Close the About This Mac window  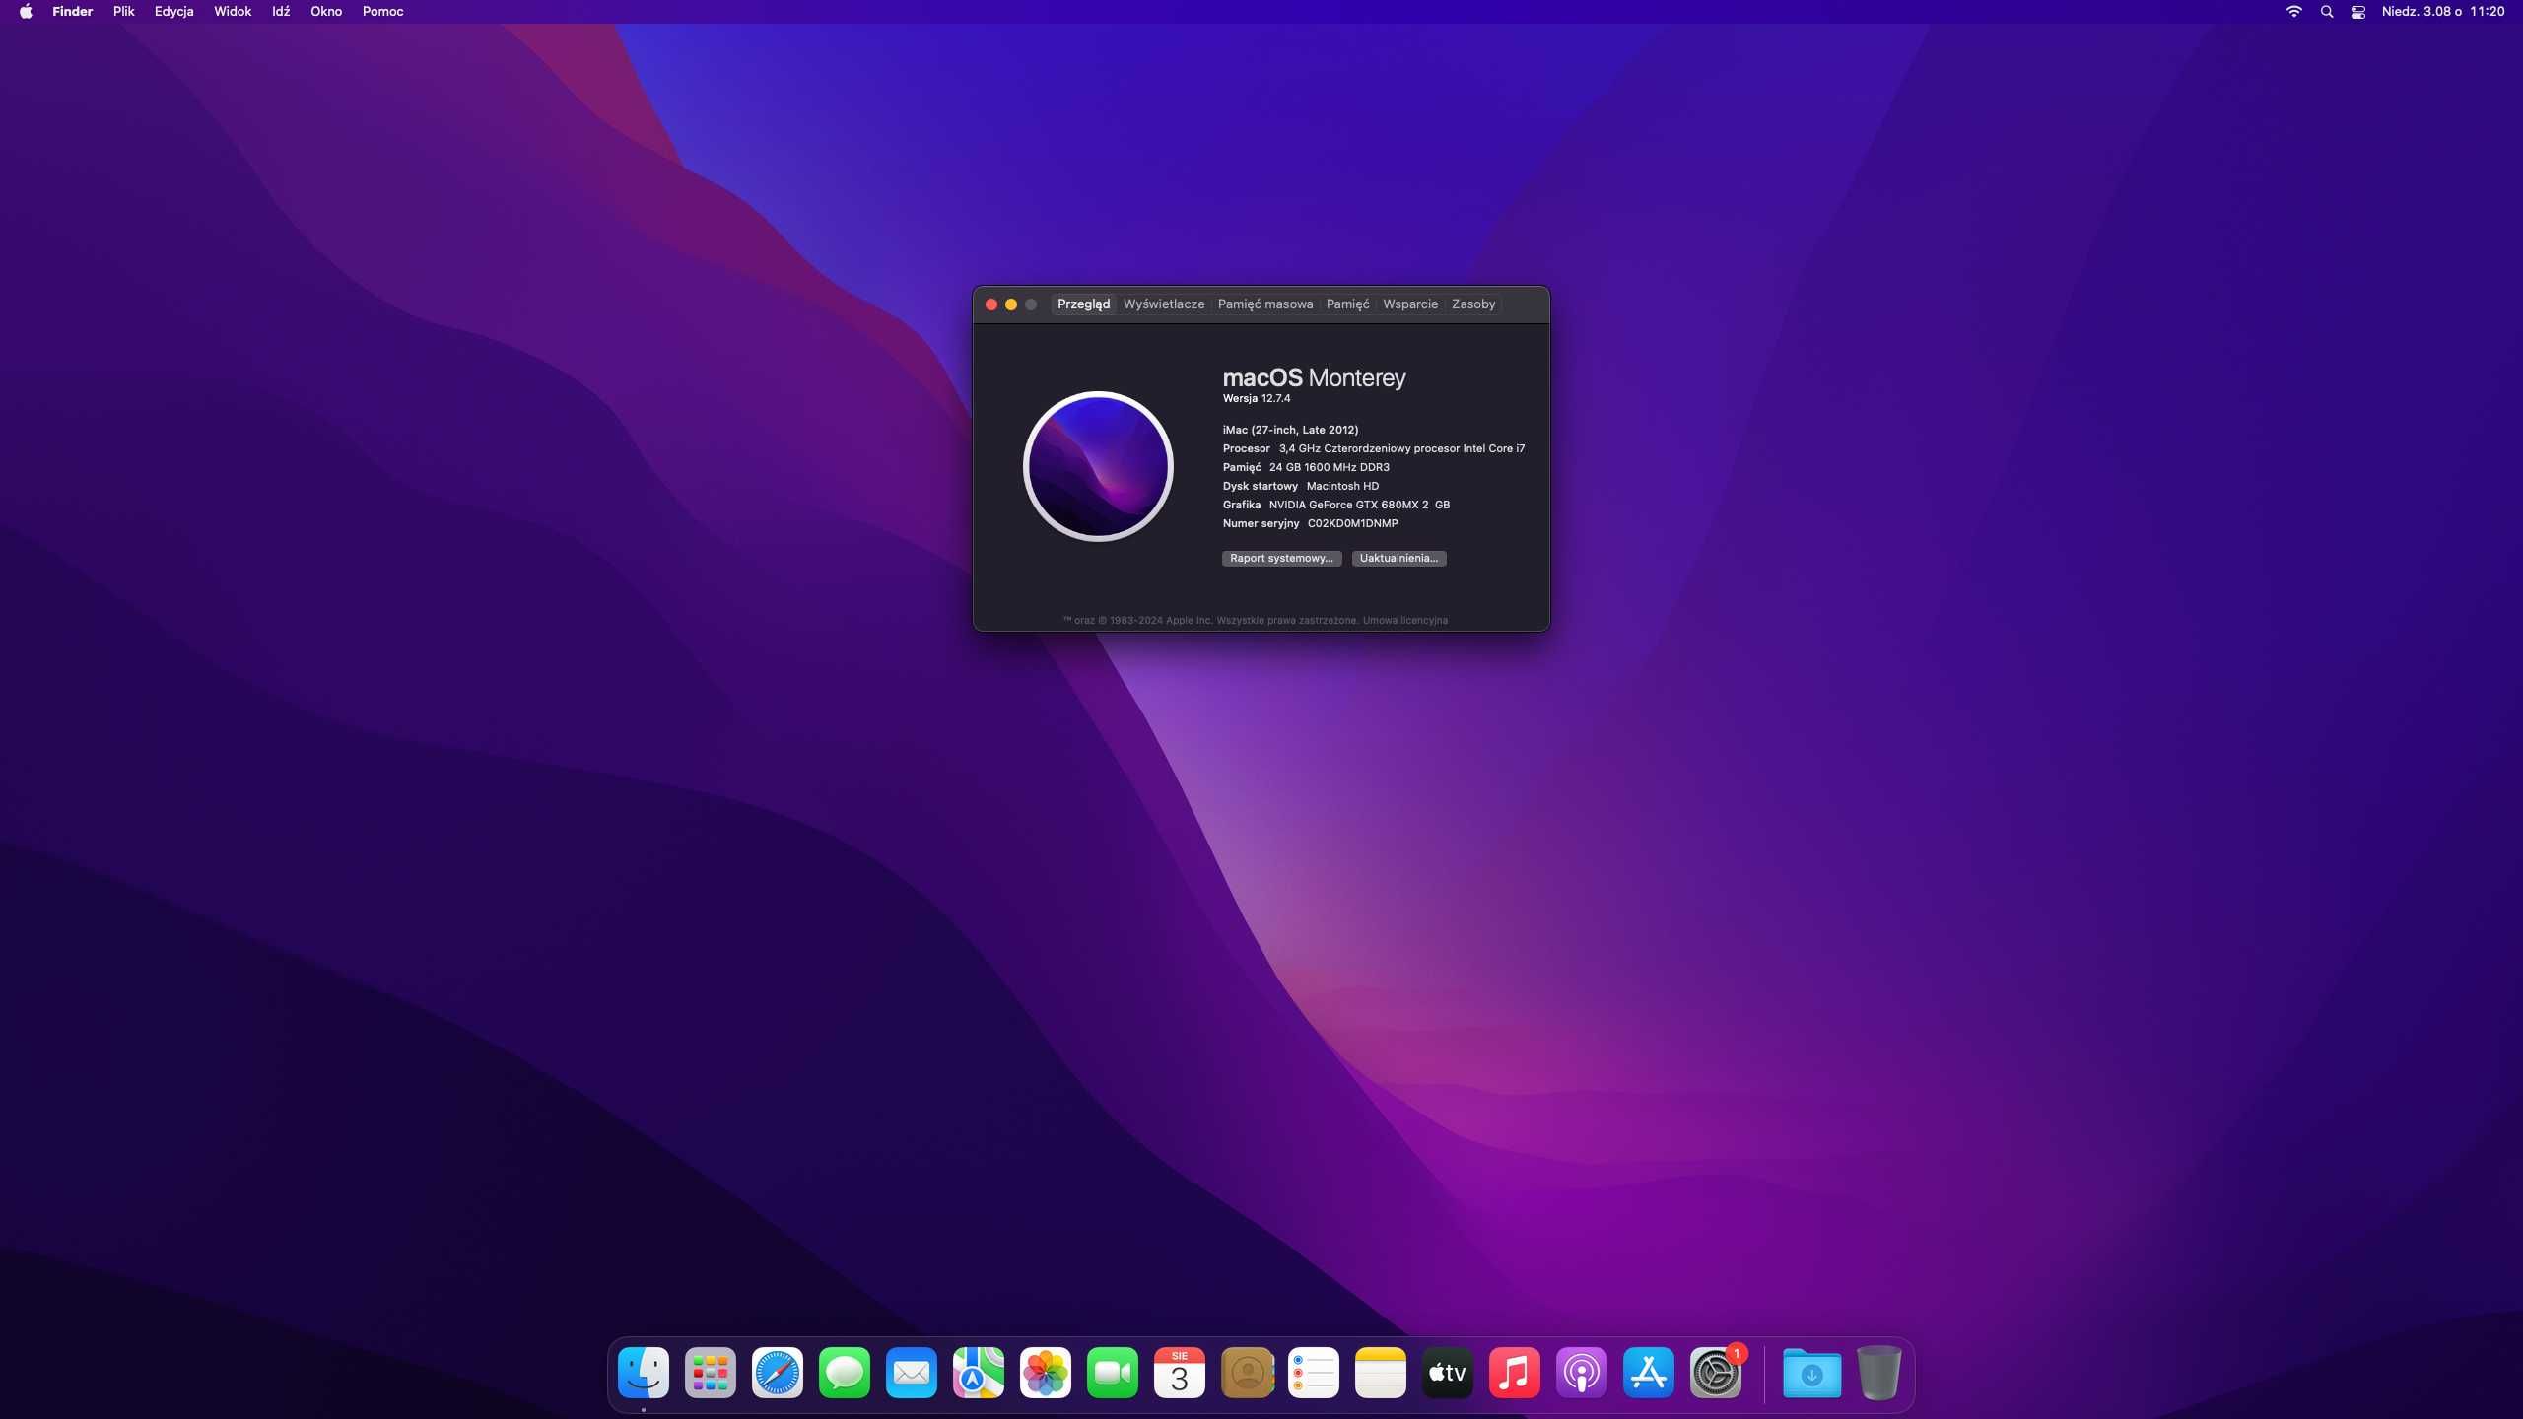tap(991, 304)
